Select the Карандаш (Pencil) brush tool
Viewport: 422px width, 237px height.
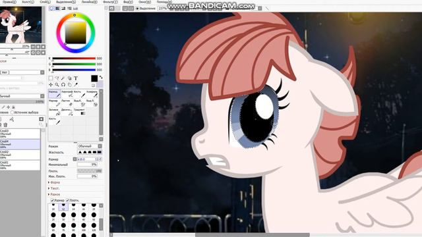54,93
